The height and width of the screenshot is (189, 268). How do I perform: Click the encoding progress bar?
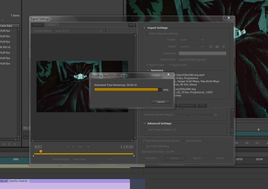(128, 90)
